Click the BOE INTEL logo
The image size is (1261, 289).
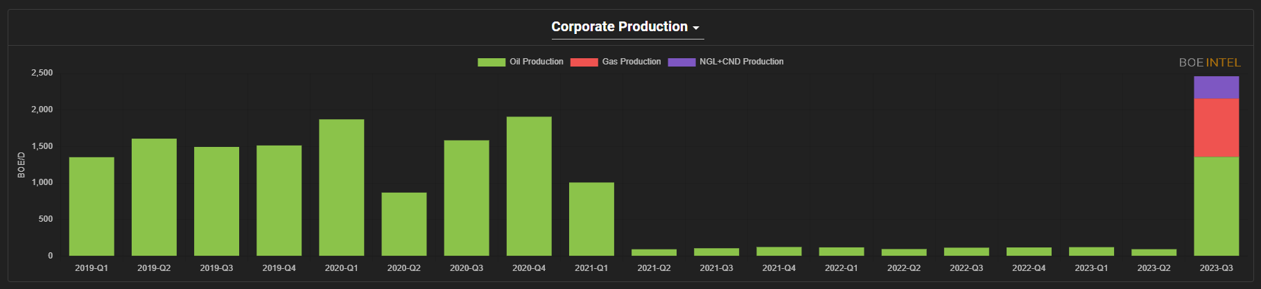(x=1210, y=62)
